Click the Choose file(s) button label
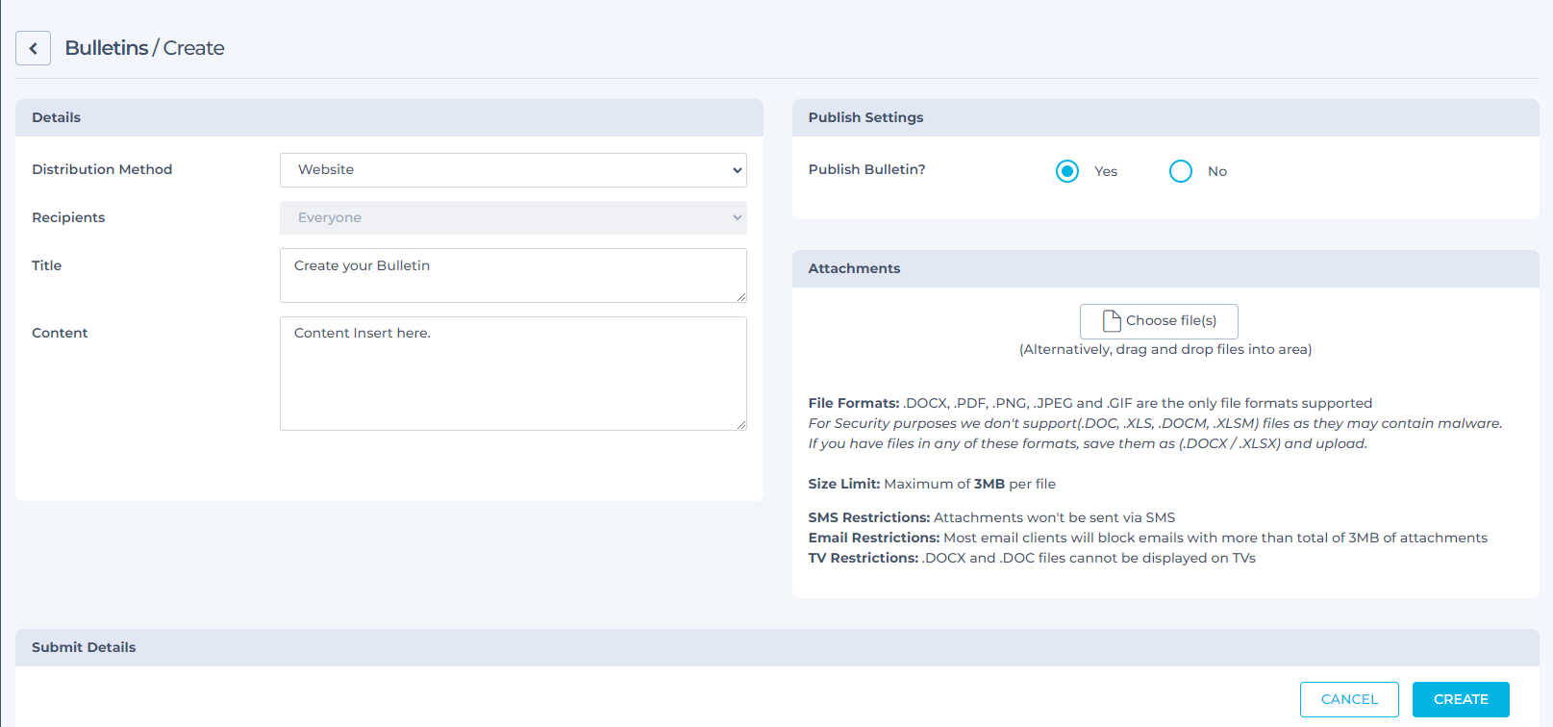The height and width of the screenshot is (727, 1553). pyautogui.click(x=1170, y=320)
